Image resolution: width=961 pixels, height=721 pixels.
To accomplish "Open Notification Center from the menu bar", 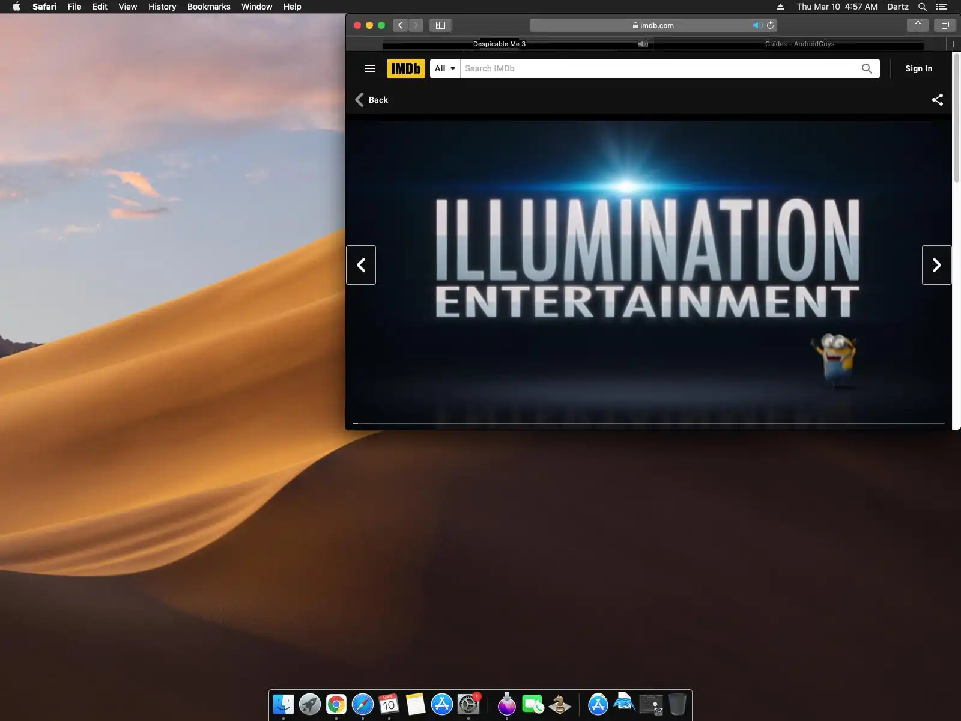I will (942, 7).
